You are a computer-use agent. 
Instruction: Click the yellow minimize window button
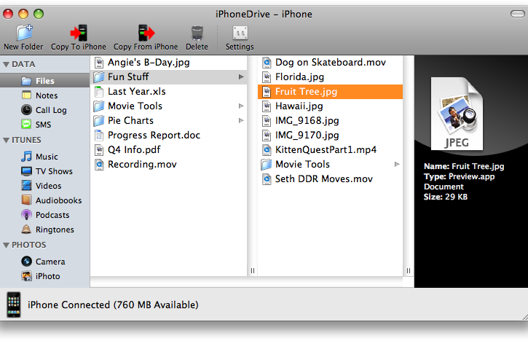[23, 14]
